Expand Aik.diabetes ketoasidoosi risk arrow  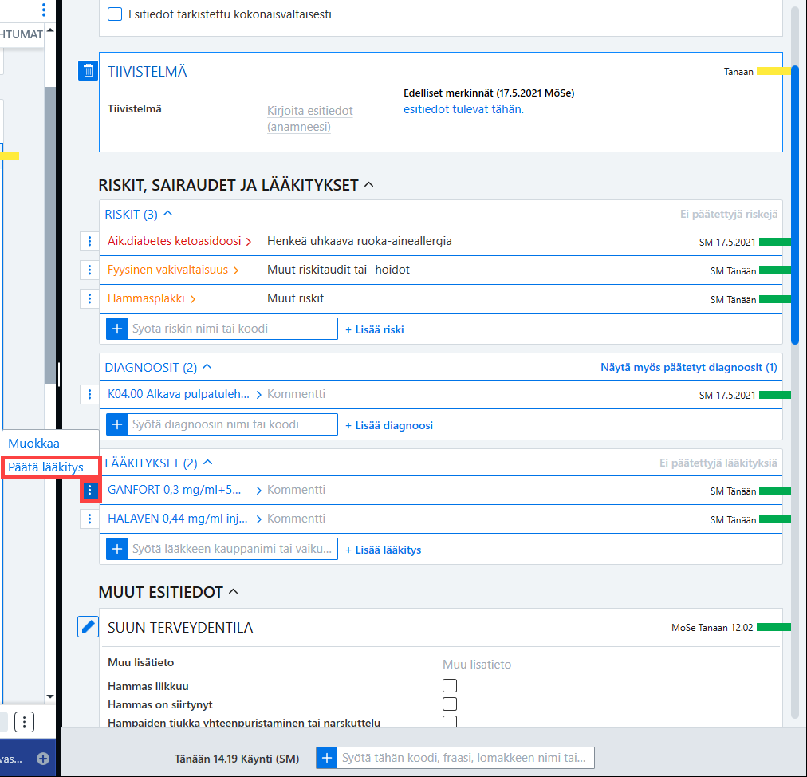pyautogui.click(x=249, y=242)
